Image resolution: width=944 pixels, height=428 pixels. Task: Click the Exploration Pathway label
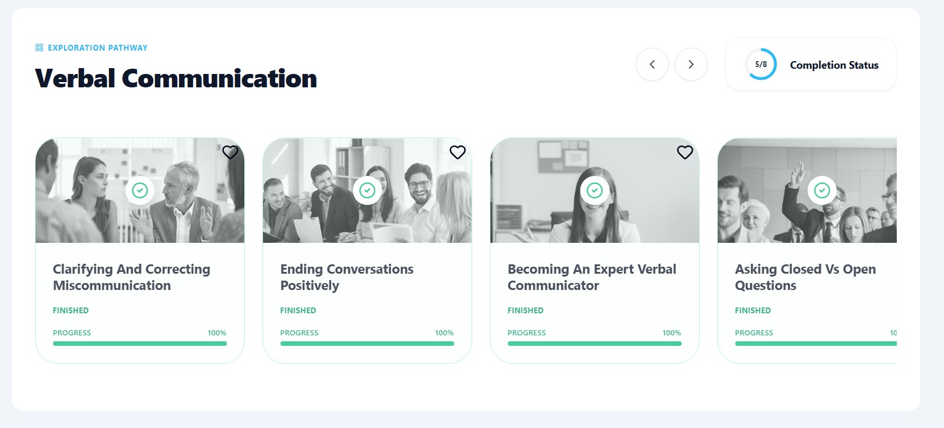[x=97, y=48]
